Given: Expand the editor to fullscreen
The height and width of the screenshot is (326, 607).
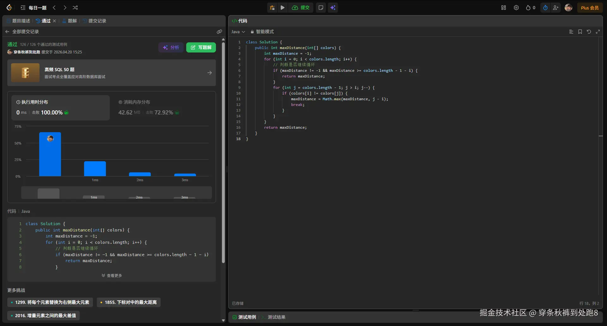Looking at the screenshot, I should 598,32.
